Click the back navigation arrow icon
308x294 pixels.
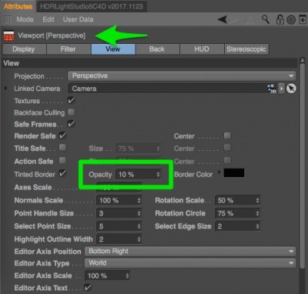click(223, 19)
